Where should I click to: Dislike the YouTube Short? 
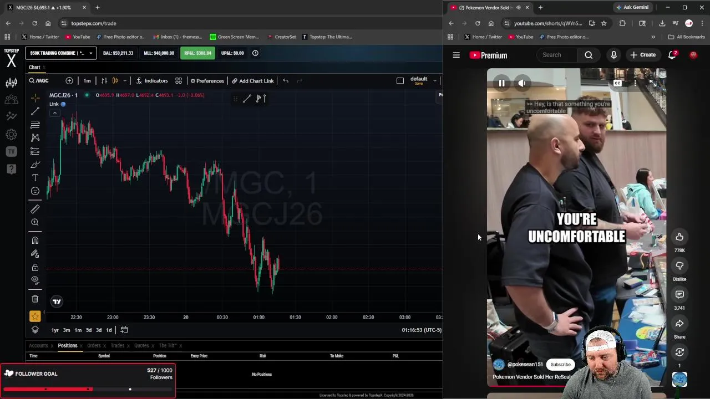679,266
